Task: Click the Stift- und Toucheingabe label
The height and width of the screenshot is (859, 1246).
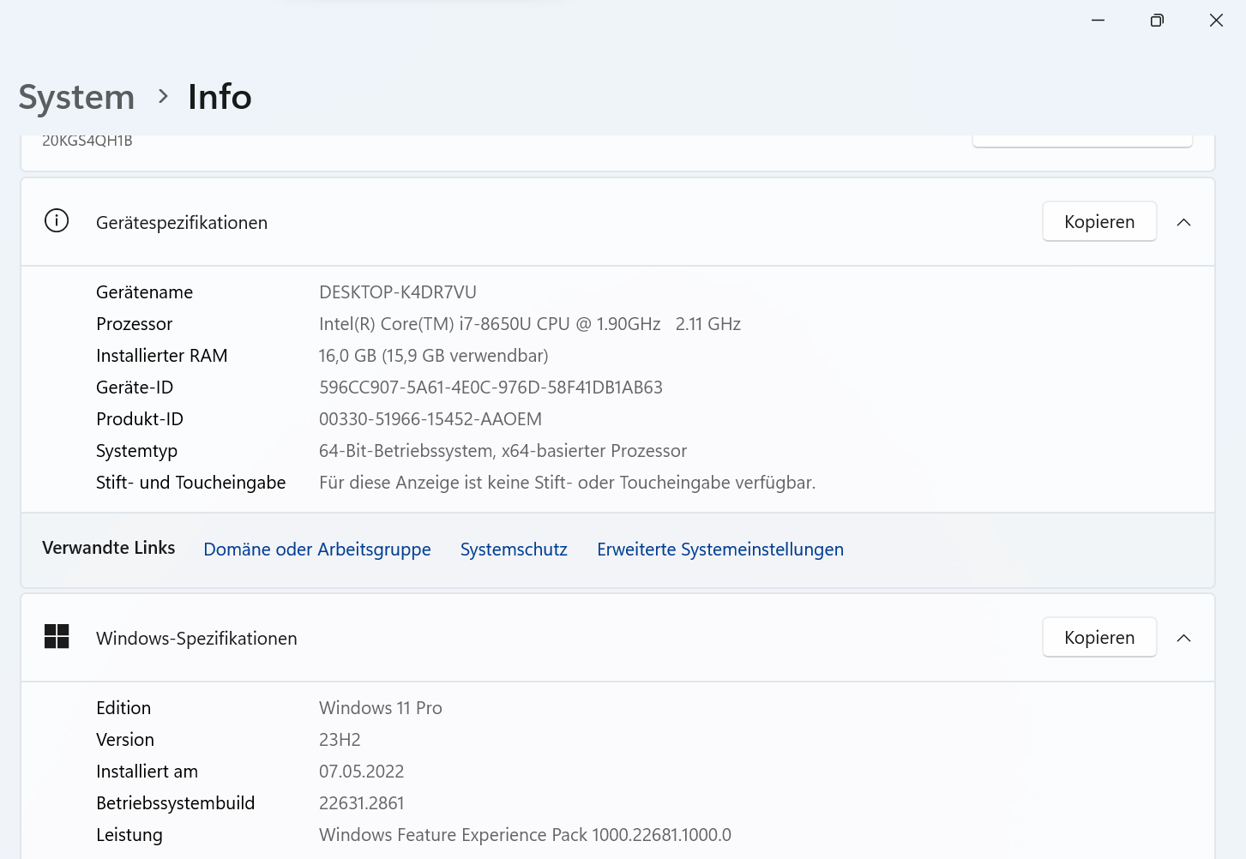Action: coord(190,483)
